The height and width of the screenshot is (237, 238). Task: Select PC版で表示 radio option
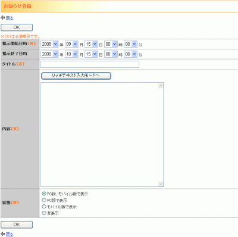pos(44,200)
